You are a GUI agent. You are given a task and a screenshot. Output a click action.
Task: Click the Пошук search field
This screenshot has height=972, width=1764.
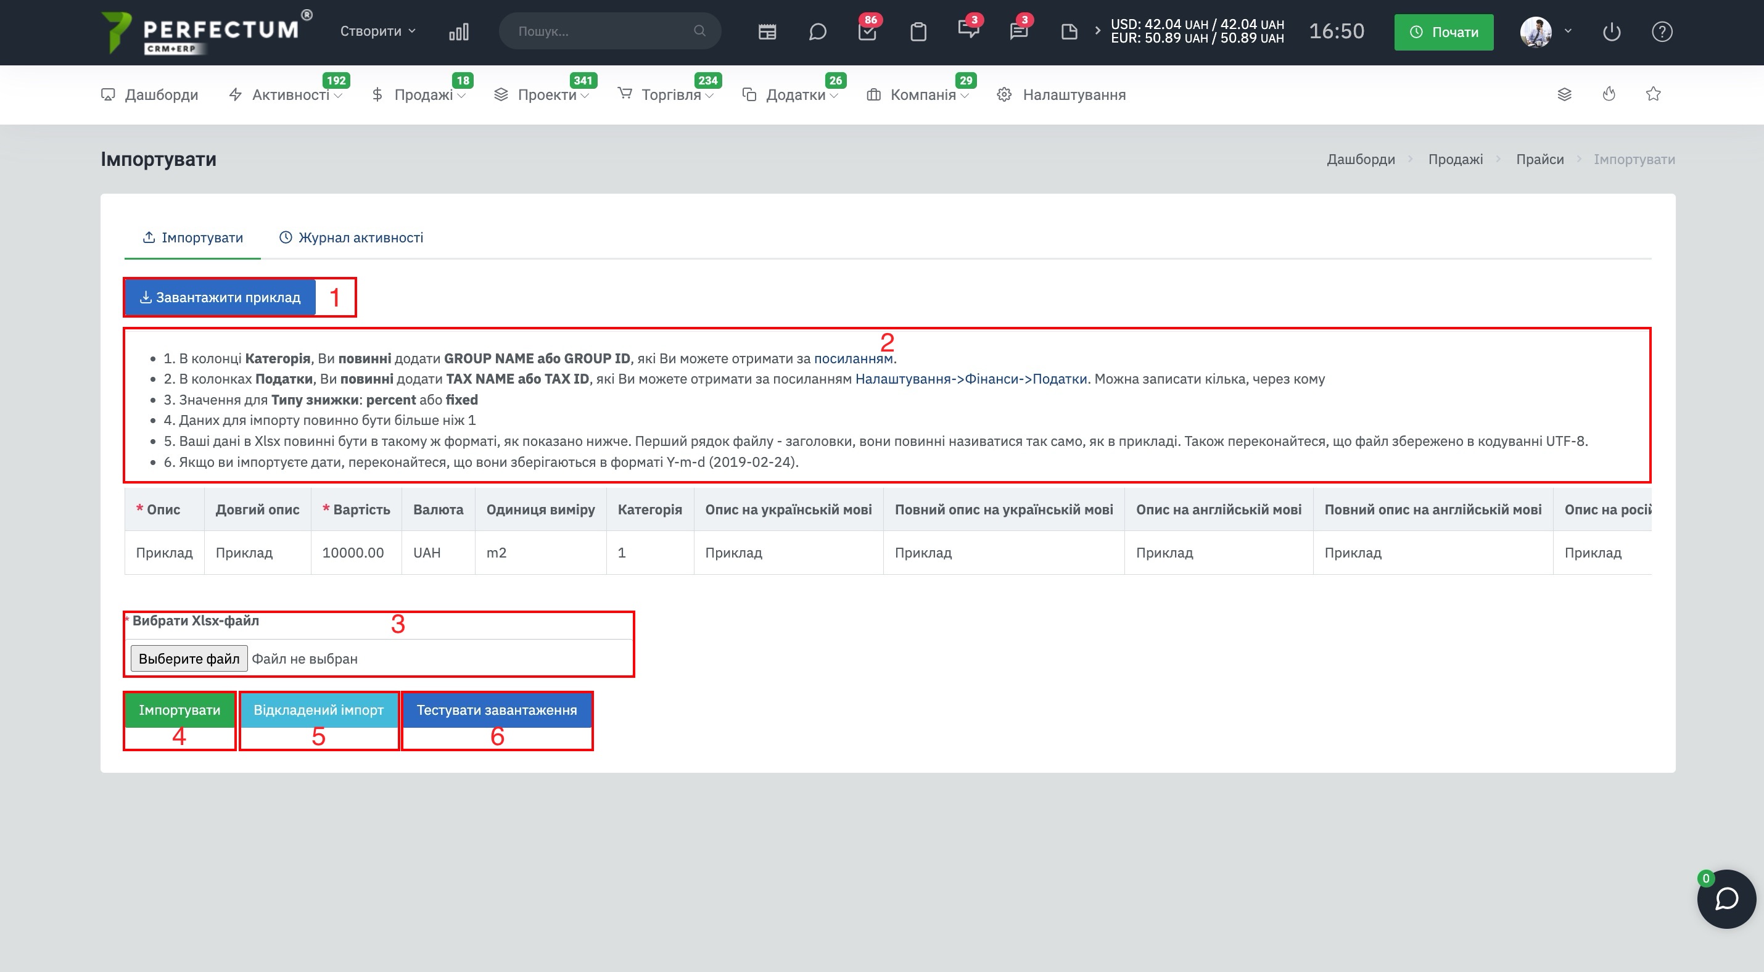[x=609, y=31]
